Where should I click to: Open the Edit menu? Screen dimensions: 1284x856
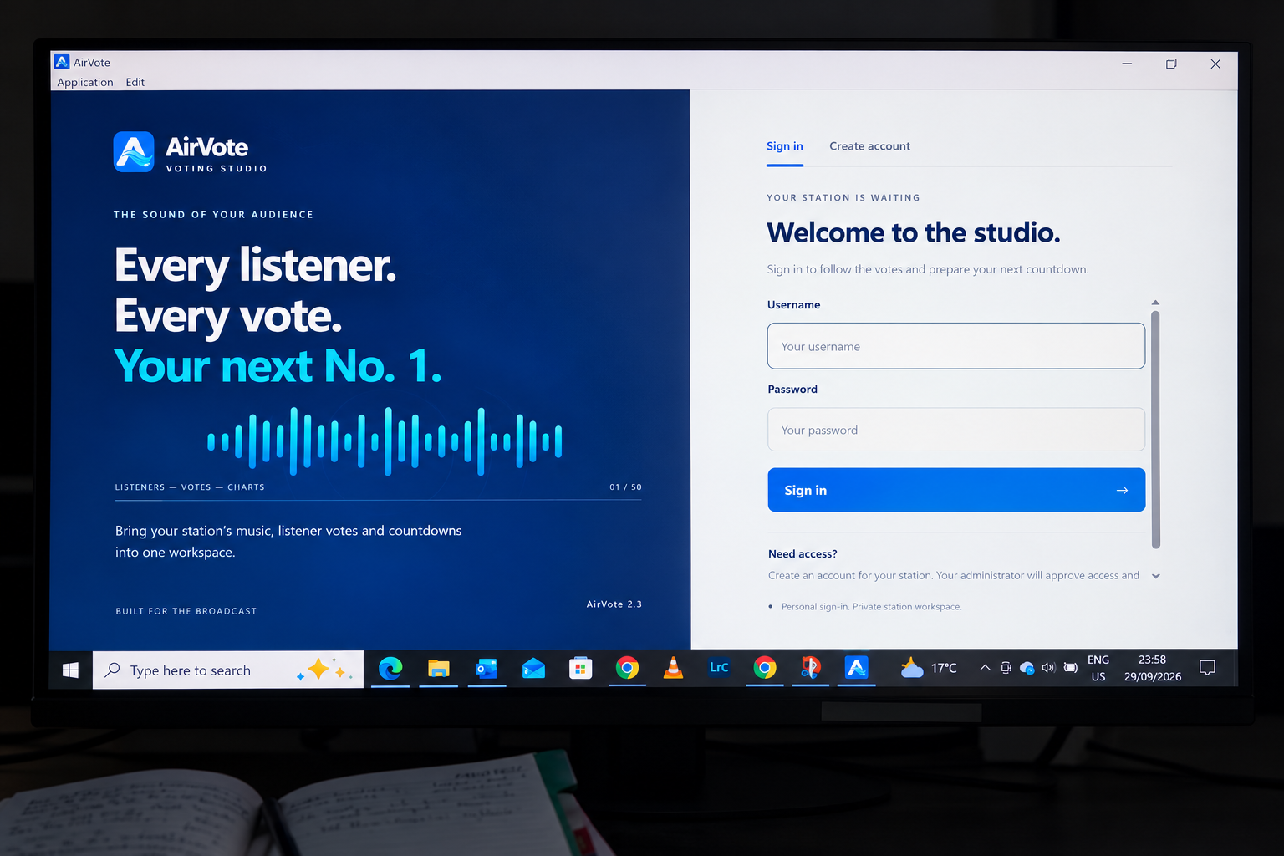[x=135, y=82]
